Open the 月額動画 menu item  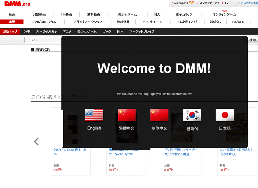coord(39,14)
